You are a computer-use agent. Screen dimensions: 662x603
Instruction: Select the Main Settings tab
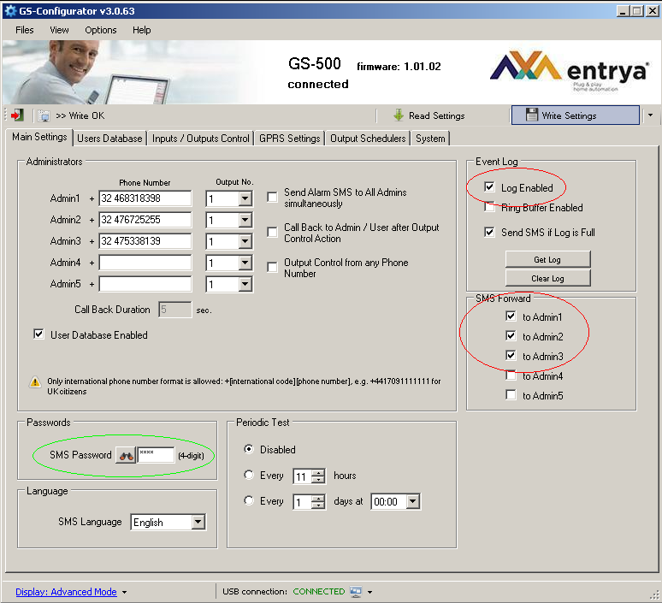[39, 137]
